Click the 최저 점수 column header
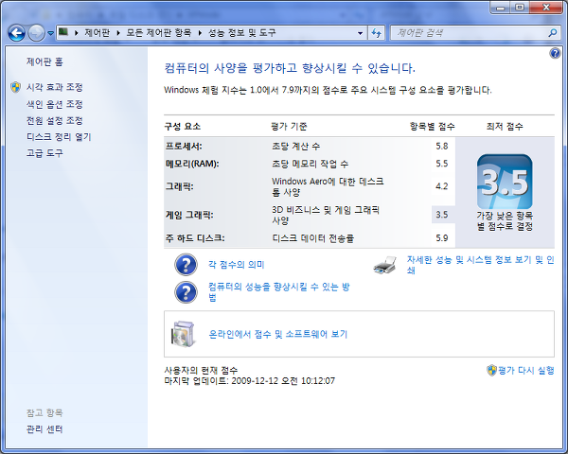The width and height of the screenshot is (568, 454). [505, 127]
